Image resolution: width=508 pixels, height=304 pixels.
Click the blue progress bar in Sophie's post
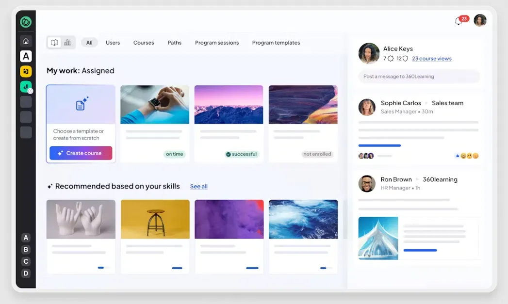tap(379, 145)
